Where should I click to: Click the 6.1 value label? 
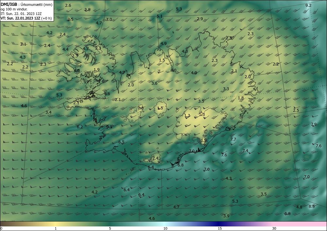click(109, 126)
